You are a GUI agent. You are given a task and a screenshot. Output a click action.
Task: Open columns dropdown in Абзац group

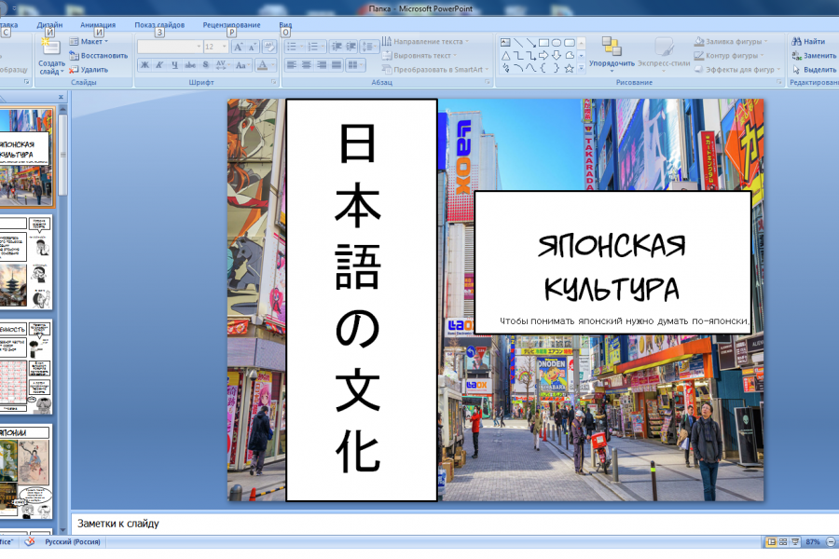[x=355, y=64]
